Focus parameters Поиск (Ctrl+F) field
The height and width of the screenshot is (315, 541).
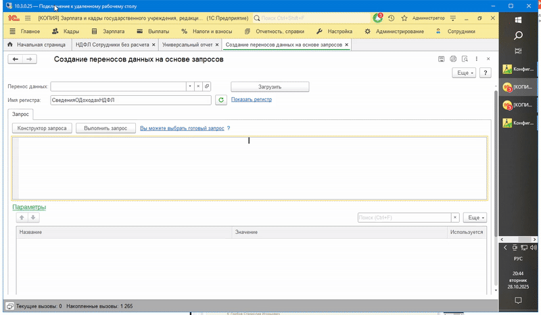[x=404, y=218]
